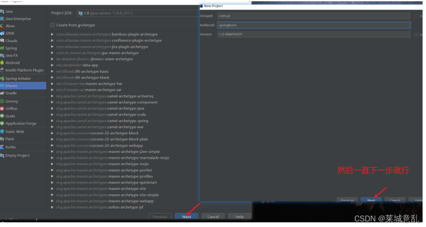
Task: Click Next in the archetype dialog
Action: (187, 217)
